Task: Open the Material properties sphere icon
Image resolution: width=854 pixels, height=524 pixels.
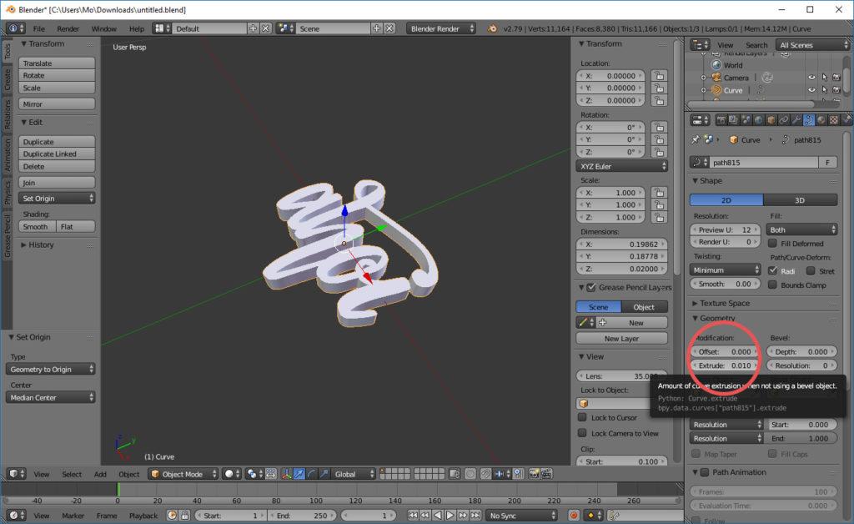Action: coord(821,120)
